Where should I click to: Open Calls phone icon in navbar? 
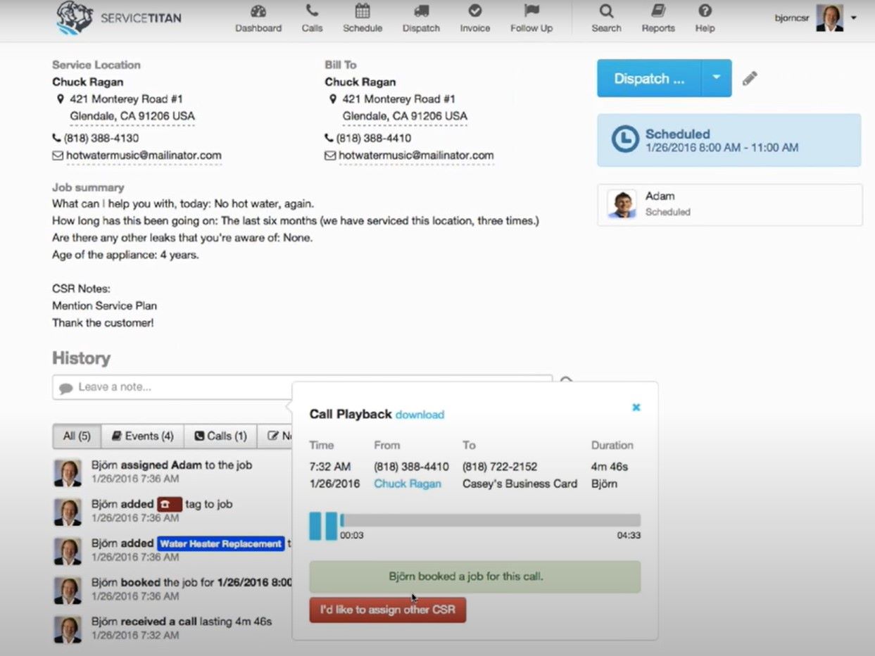[x=312, y=11]
